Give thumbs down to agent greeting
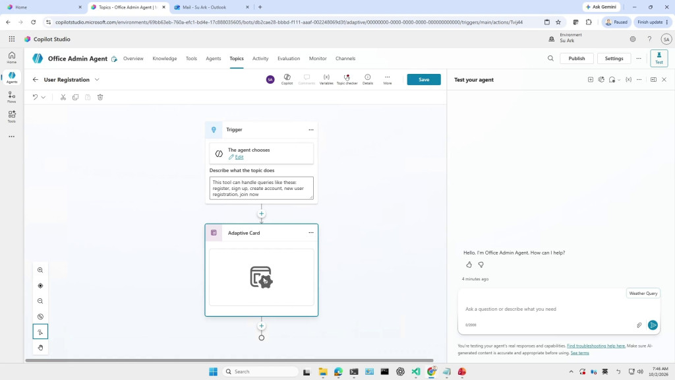 (481, 265)
